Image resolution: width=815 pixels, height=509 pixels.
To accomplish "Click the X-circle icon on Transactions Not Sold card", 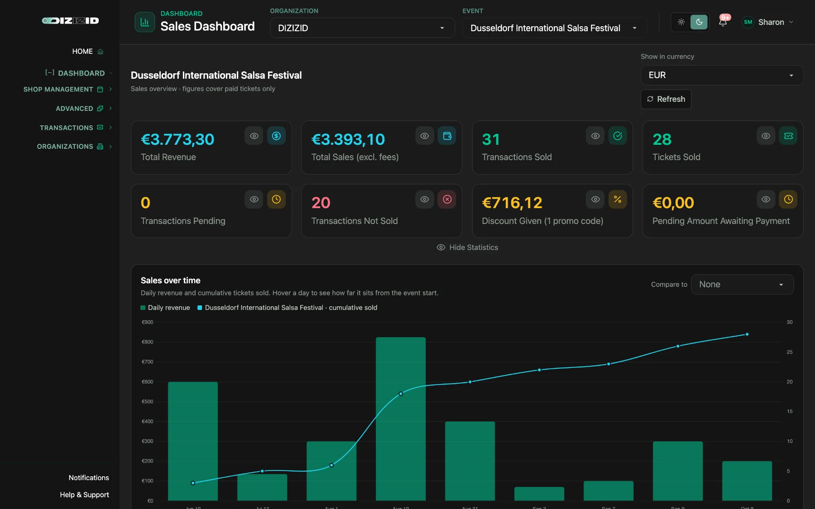I will [447, 200].
